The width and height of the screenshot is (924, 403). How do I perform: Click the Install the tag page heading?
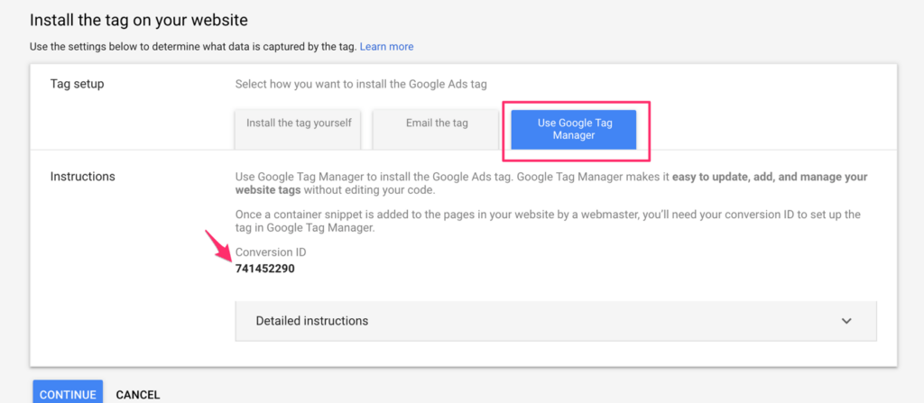click(139, 19)
